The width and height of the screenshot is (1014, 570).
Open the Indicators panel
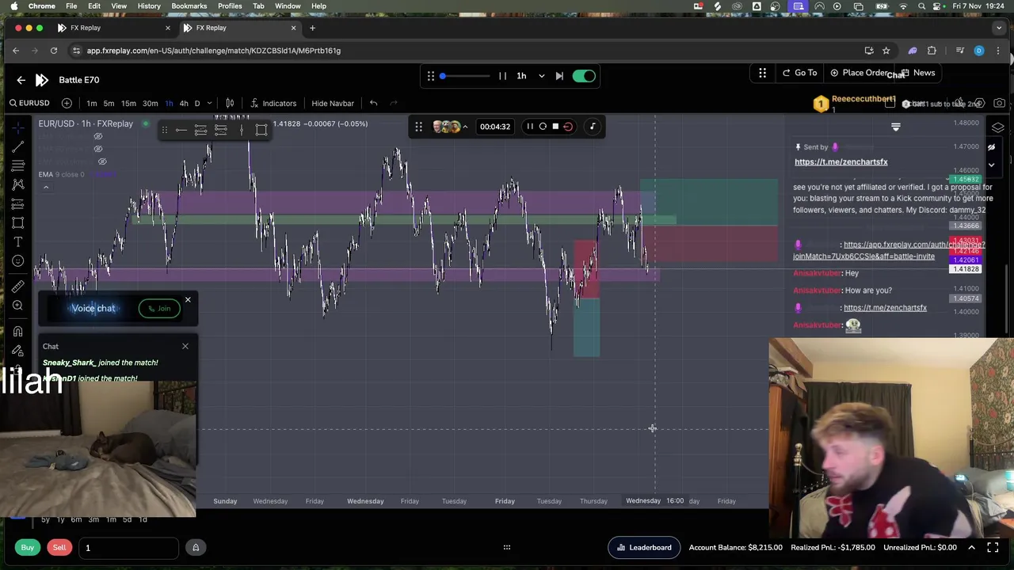click(273, 103)
